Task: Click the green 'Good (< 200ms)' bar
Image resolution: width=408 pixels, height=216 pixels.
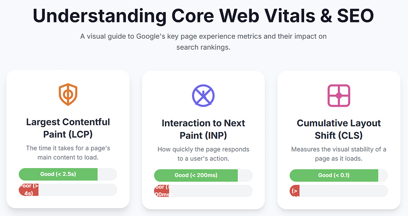Action: click(x=196, y=175)
